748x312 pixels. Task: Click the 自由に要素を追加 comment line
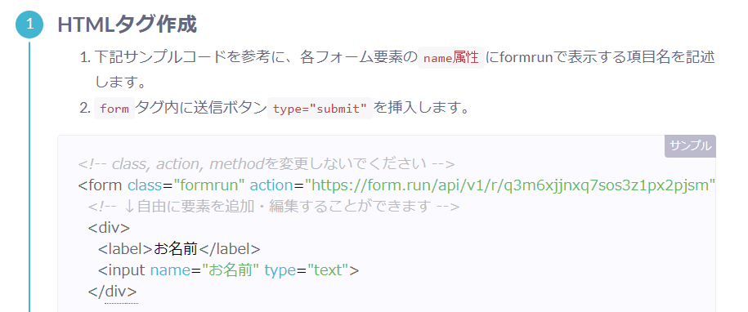[273, 207]
